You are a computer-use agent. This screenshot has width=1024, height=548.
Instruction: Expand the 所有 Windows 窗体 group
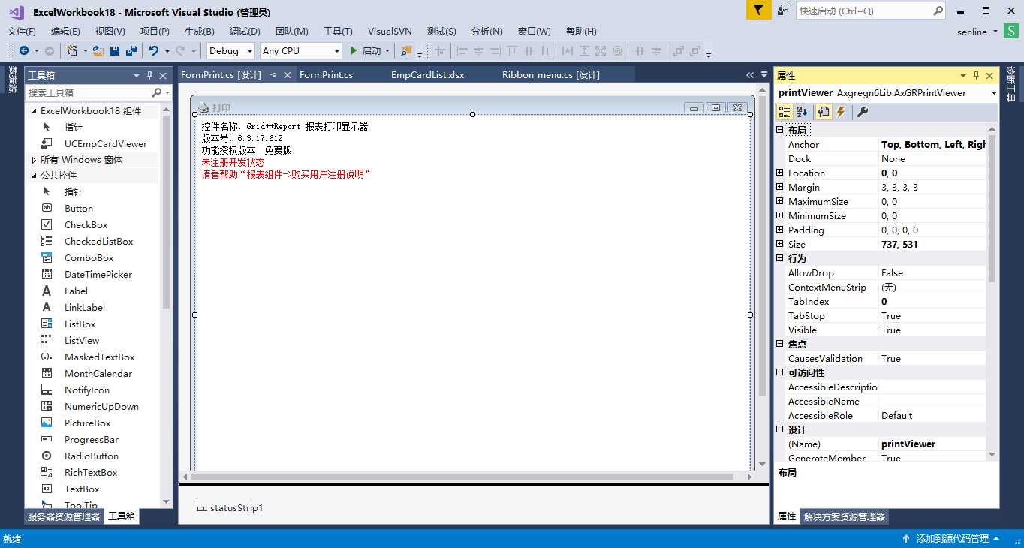point(34,160)
